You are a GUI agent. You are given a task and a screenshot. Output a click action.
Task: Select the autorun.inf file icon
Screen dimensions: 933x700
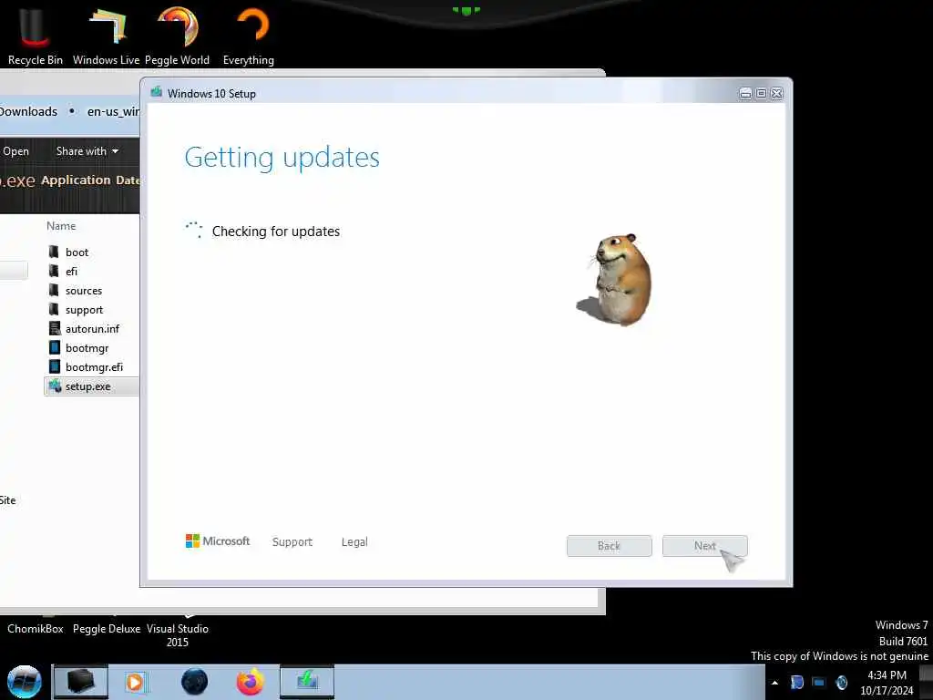point(54,328)
